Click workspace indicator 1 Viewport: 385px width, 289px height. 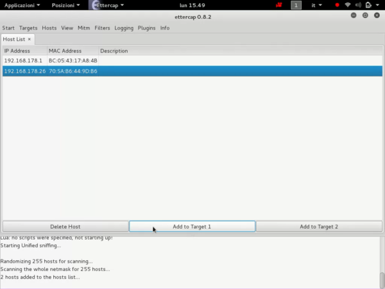pos(296,5)
